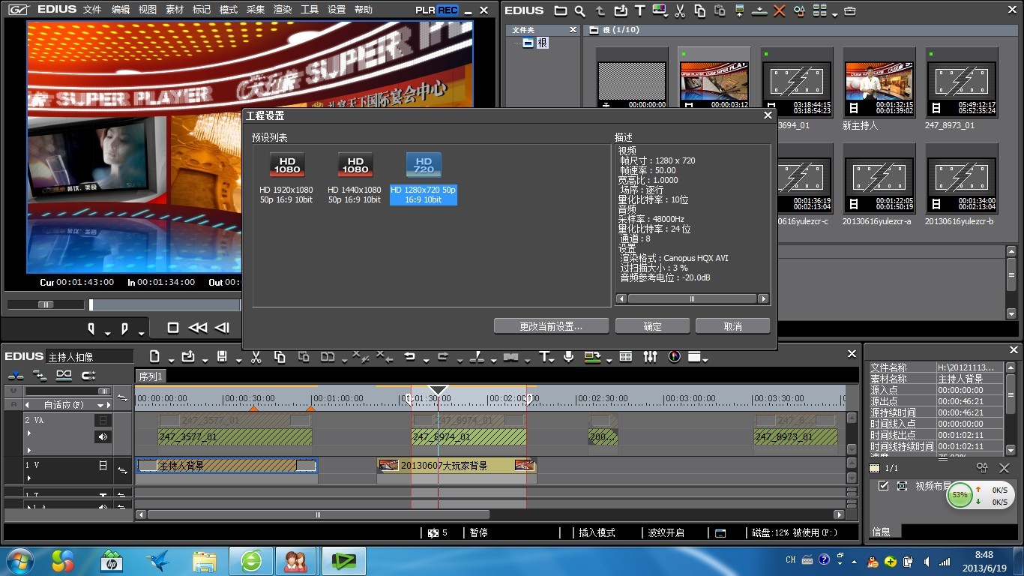1024x576 pixels.
Task: Mute audio on track 2 VA
Action: click(x=103, y=436)
